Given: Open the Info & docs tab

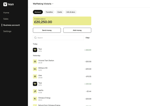Looking at the screenshot, I should pos(71,12).
